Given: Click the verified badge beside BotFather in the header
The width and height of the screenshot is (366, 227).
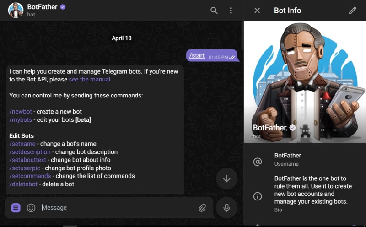Looking at the screenshot, I should pyautogui.click(x=63, y=7).
